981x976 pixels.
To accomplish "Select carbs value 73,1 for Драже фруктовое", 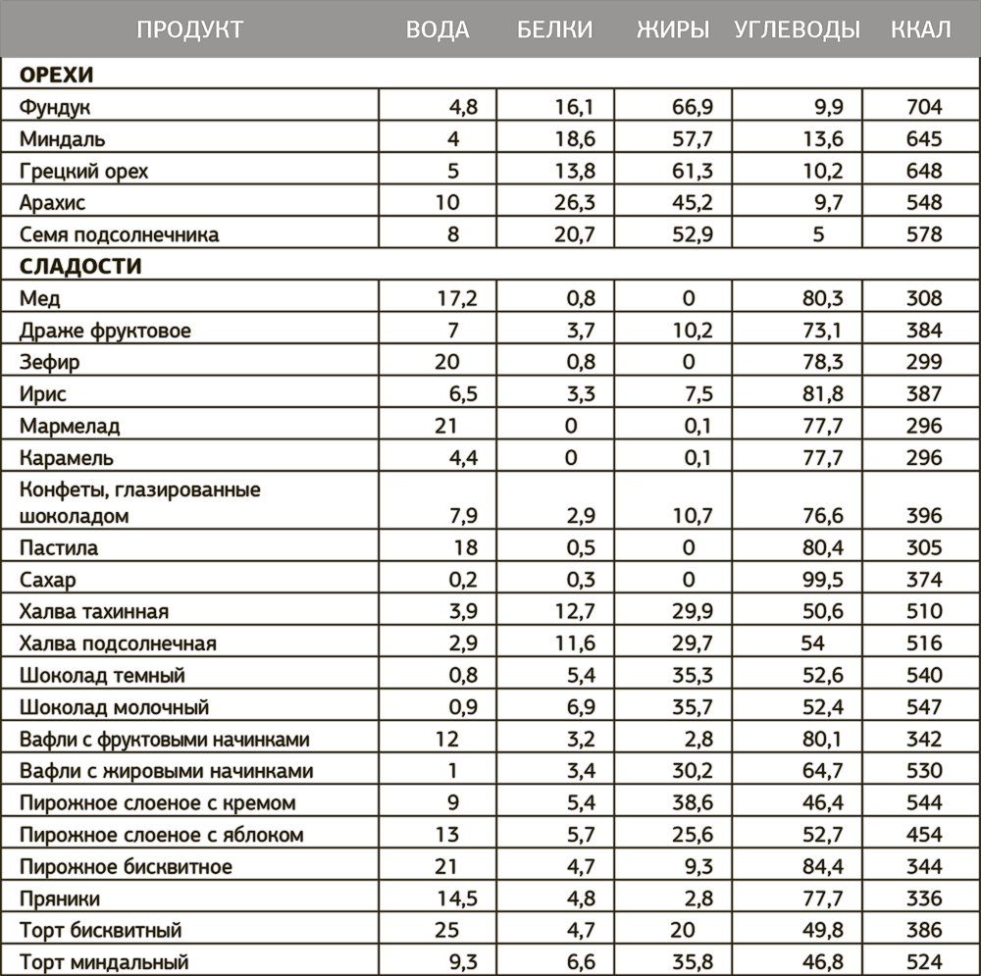I will pyautogui.click(x=822, y=331).
